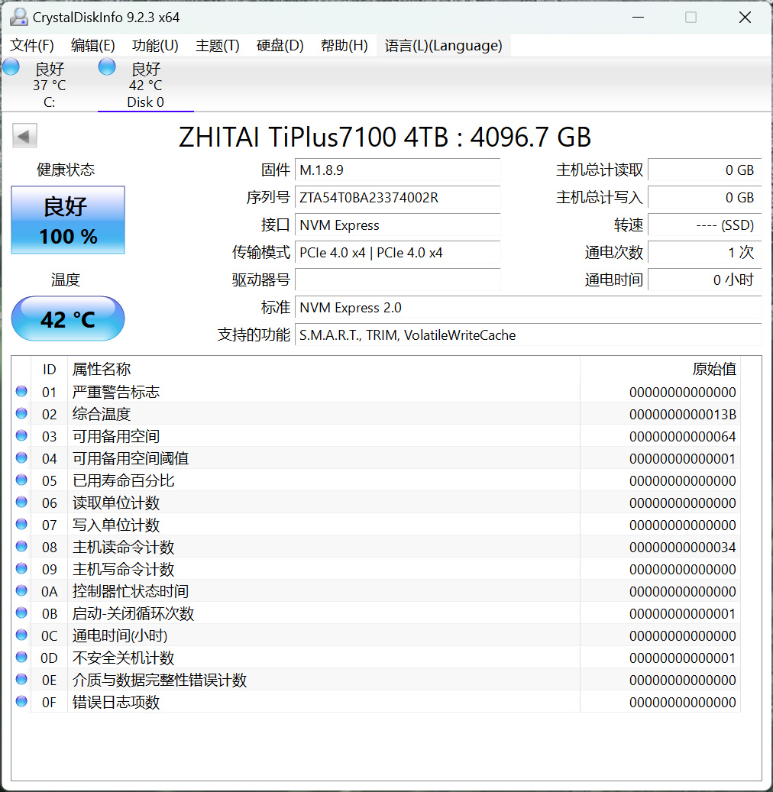Click status orb of attribute 0A 控制器忙状态时间

click(21, 590)
